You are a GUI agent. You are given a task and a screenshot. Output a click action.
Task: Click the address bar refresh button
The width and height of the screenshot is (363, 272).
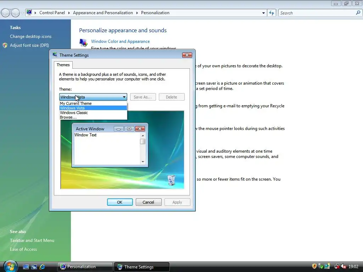click(272, 13)
